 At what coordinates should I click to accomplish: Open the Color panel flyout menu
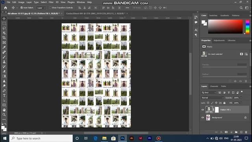coord(250,16)
